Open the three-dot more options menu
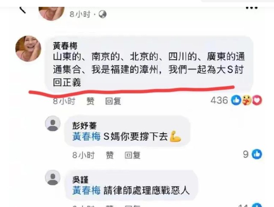 252,8
